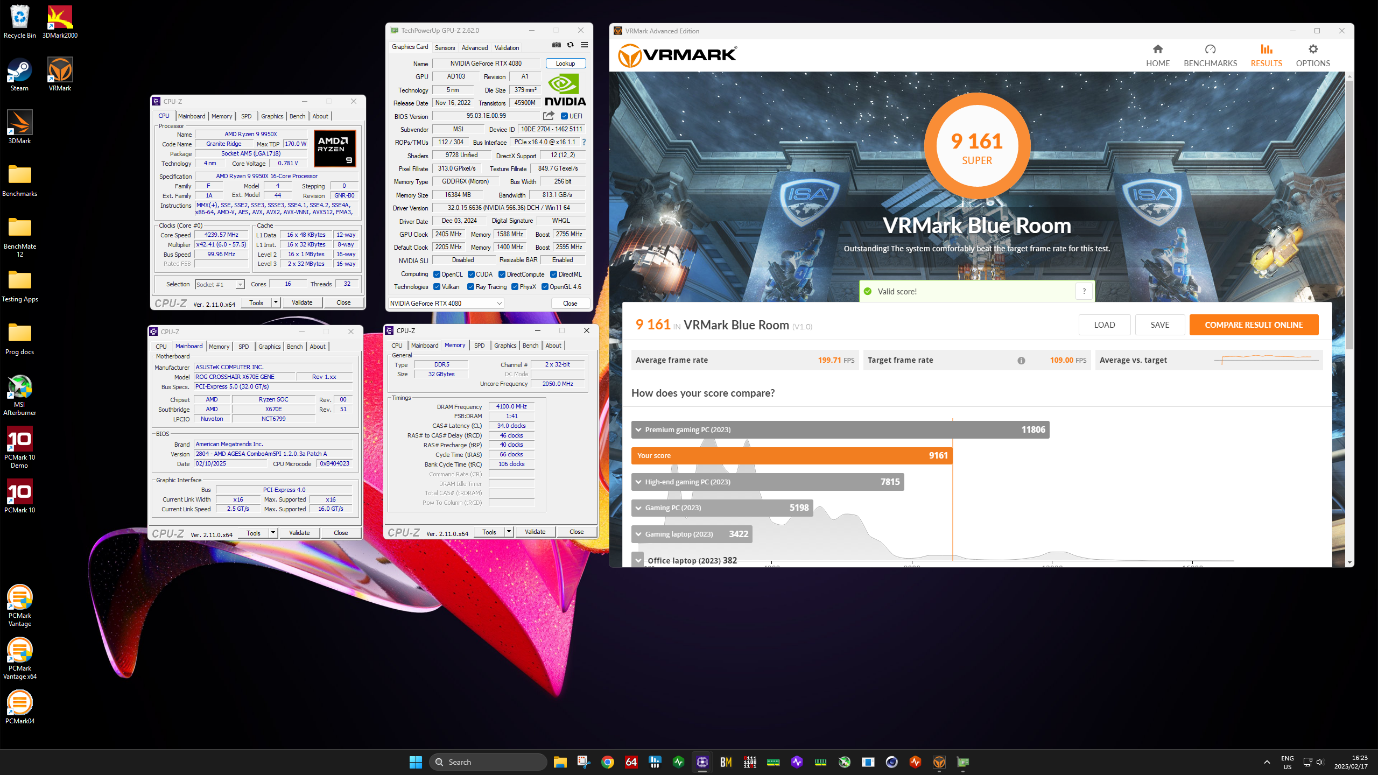The image size is (1378, 775).
Task: Open SPD tab in CPU-Z processor window
Action: click(x=247, y=116)
